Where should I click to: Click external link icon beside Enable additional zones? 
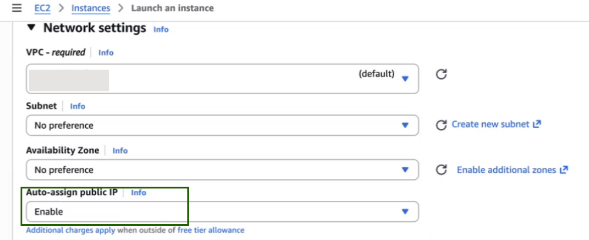click(x=564, y=170)
